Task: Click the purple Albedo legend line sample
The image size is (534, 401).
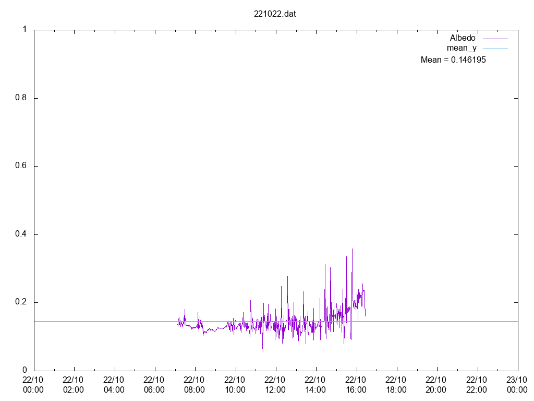Action: (495, 39)
